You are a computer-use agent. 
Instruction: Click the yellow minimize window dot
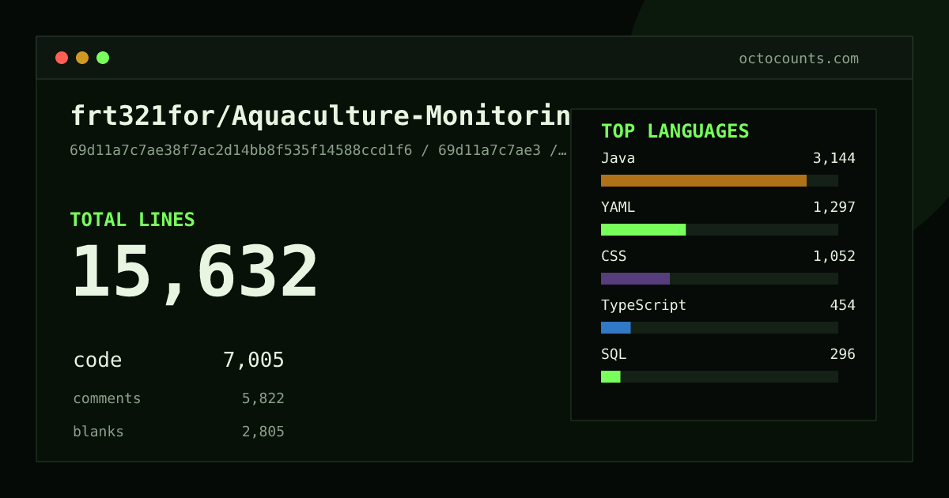(82, 58)
